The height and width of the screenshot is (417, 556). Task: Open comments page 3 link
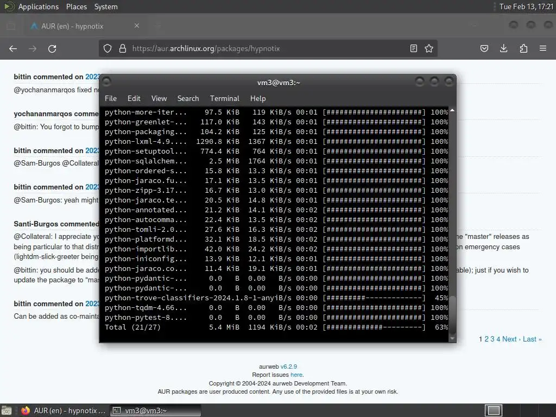click(492, 339)
